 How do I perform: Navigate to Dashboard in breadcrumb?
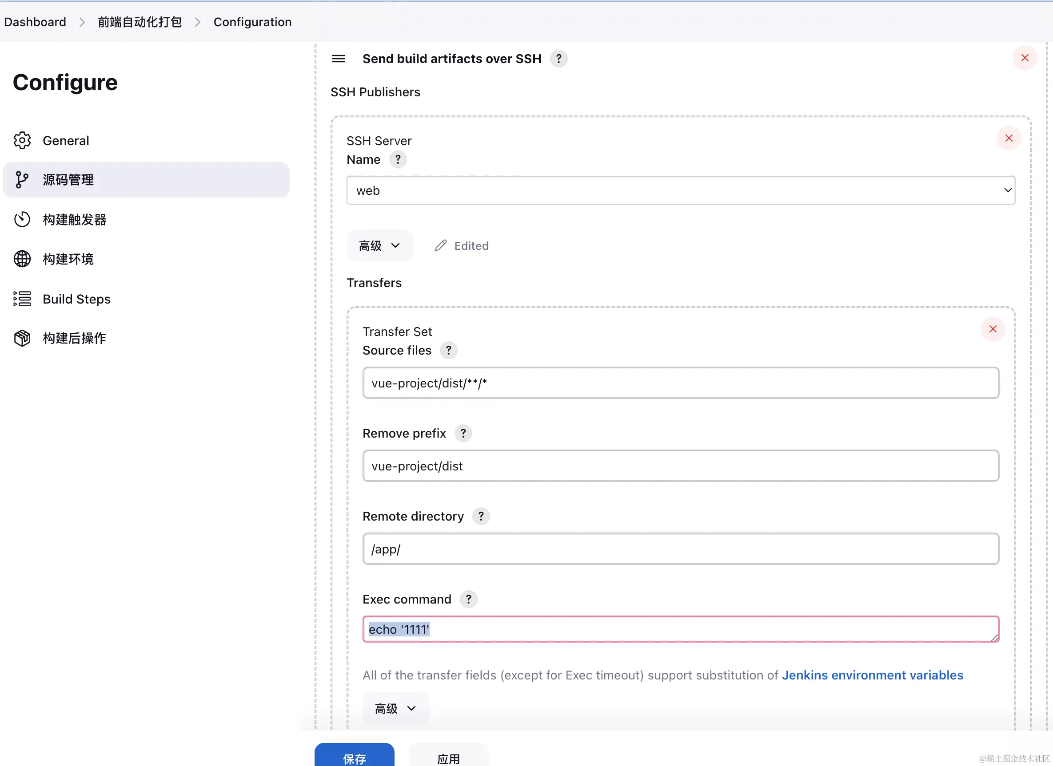pyautogui.click(x=35, y=22)
